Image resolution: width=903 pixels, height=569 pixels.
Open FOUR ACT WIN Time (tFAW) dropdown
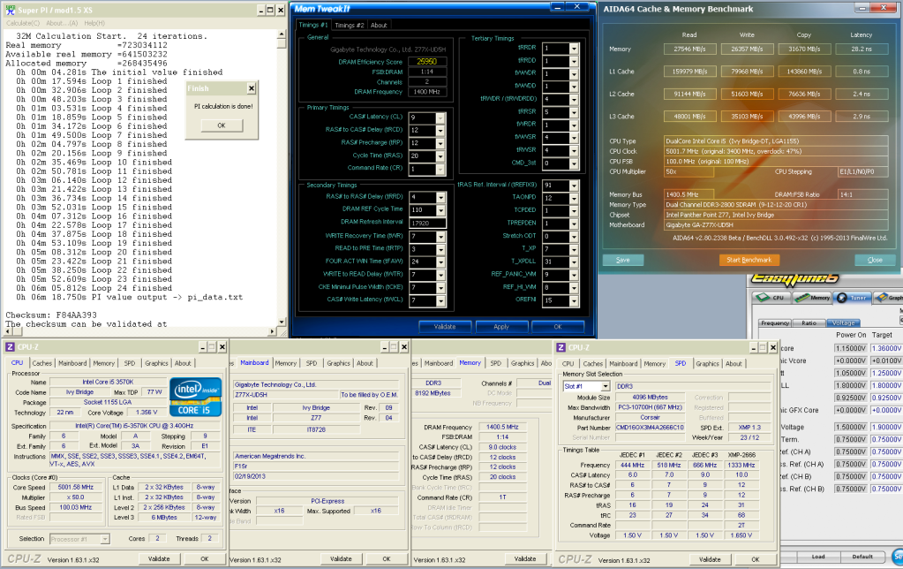[x=440, y=262]
